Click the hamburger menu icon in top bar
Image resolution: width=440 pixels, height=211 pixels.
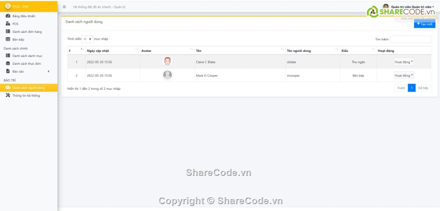(64, 7)
